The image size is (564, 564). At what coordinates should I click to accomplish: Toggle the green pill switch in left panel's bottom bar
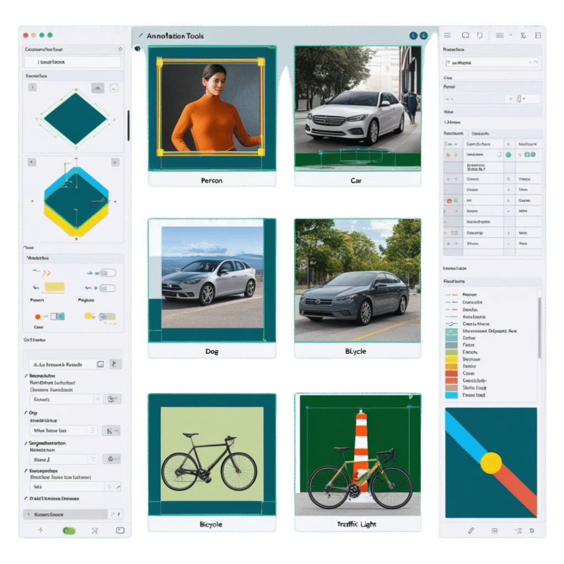69,530
